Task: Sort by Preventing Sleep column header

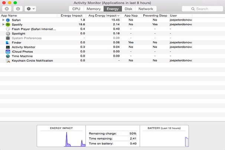Action: 155,16
